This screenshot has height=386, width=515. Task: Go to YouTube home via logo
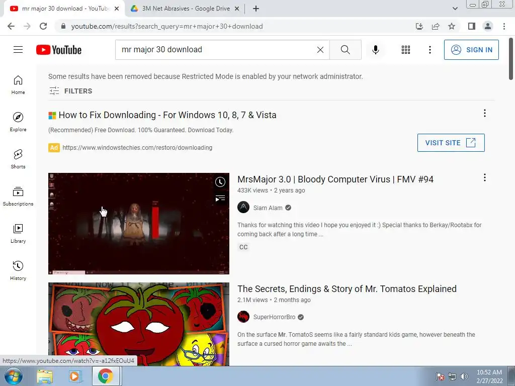[59, 50]
